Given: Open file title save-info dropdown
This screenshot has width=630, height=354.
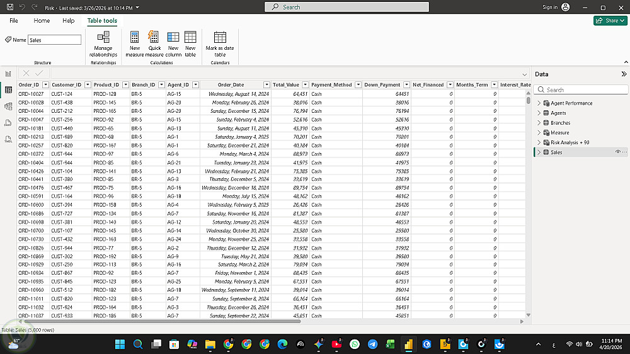Looking at the screenshot, I should pyautogui.click(x=138, y=8).
